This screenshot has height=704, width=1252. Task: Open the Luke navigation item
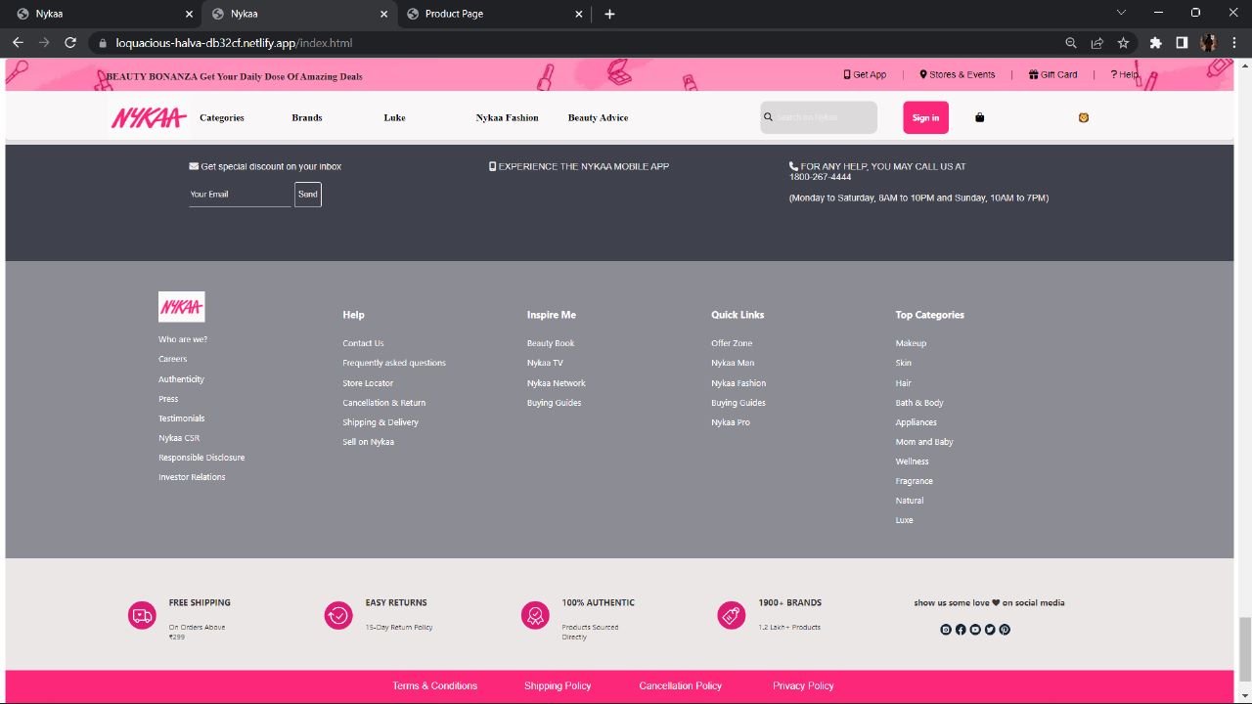tap(394, 117)
